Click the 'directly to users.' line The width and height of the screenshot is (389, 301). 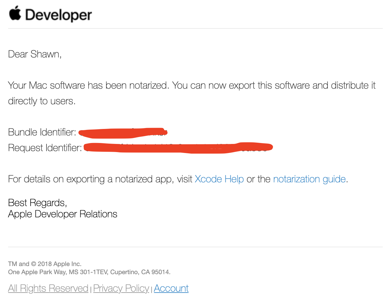click(x=42, y=101)
